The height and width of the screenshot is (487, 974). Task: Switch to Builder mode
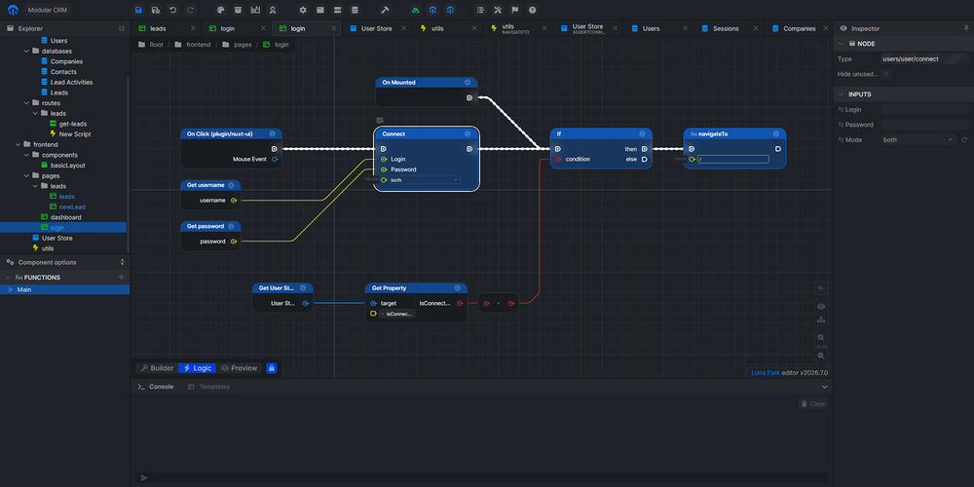(x=157, y=368)
